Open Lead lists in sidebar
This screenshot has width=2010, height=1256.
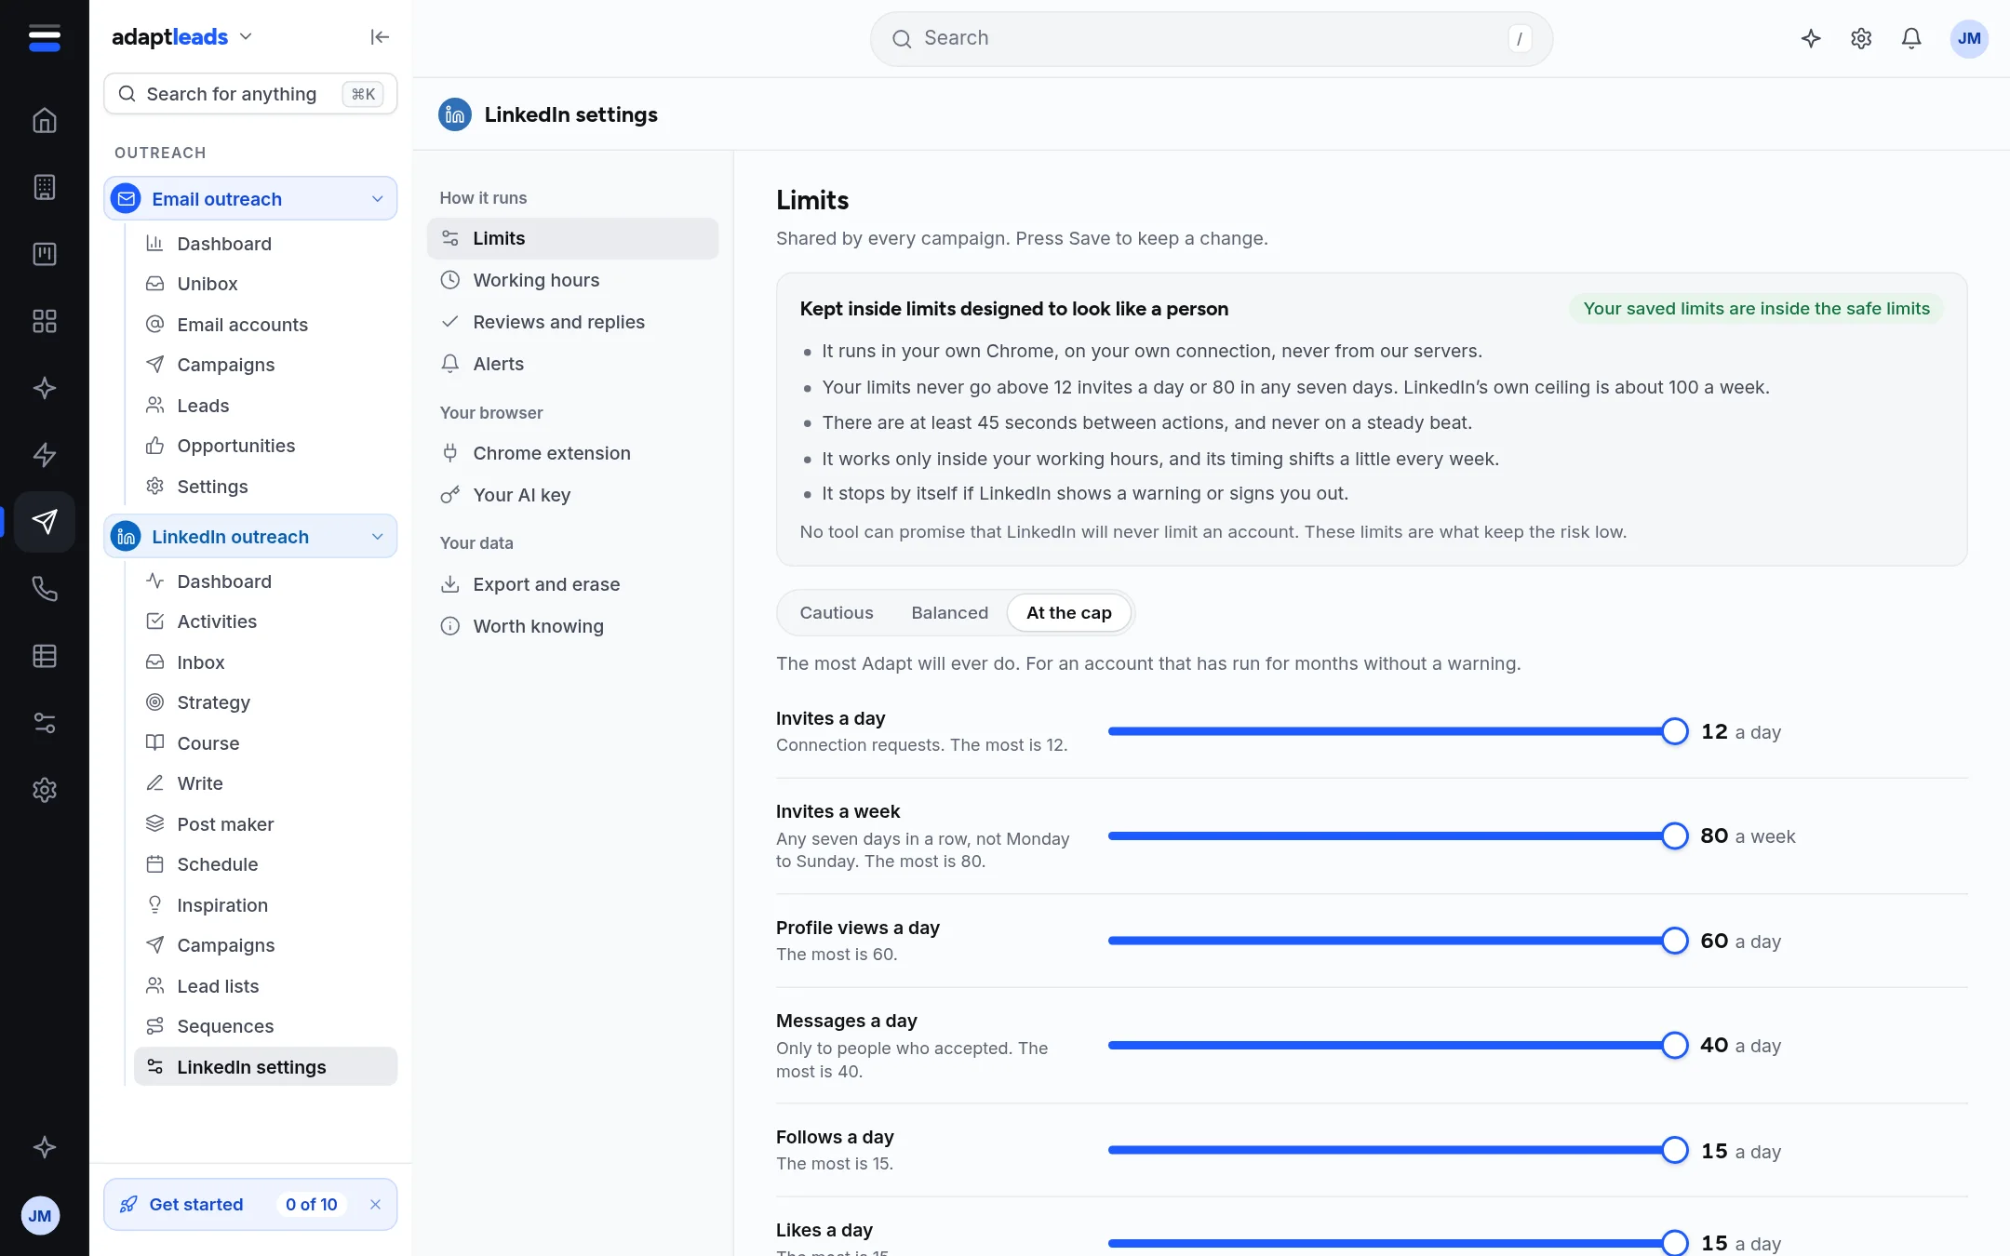pos(265,986)
